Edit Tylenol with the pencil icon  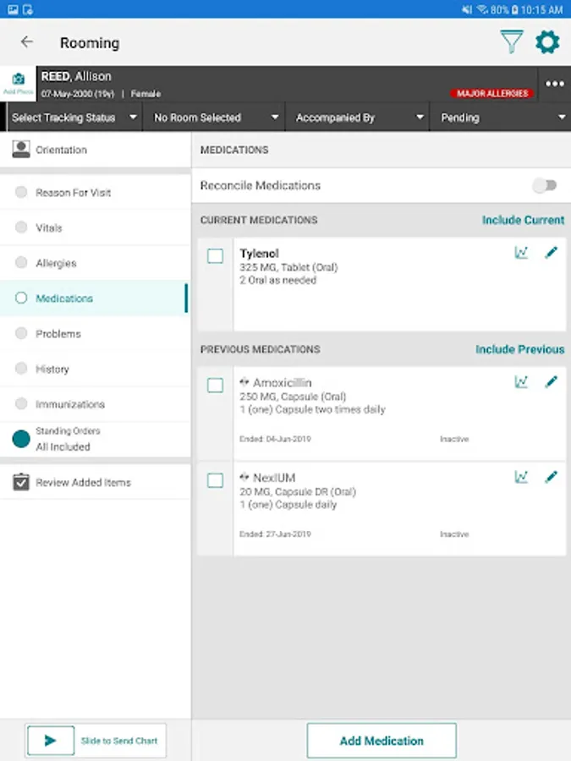[551, 252]
